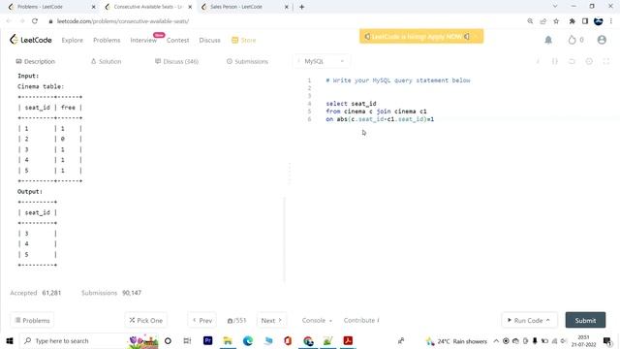Image resolution: width=620 pixels, height=349 pixels.
Task: Go to the Next problem
Action: (x=271, y=320)
